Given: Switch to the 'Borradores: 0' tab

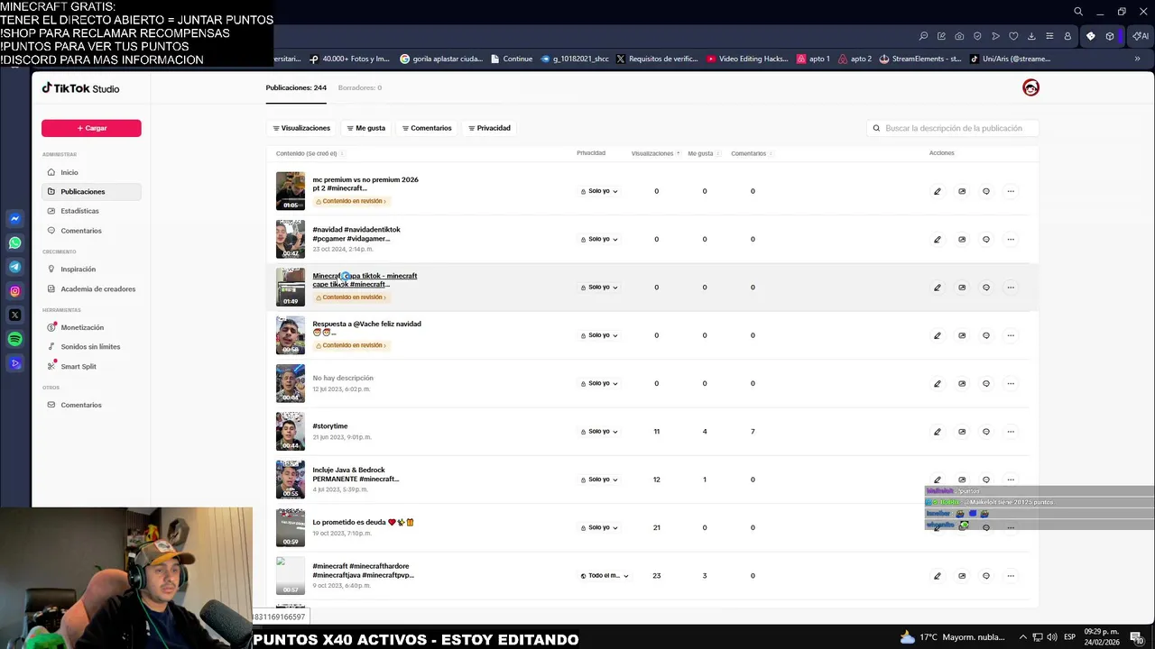Looking at the screenshot, I should [x=359, y=87].
